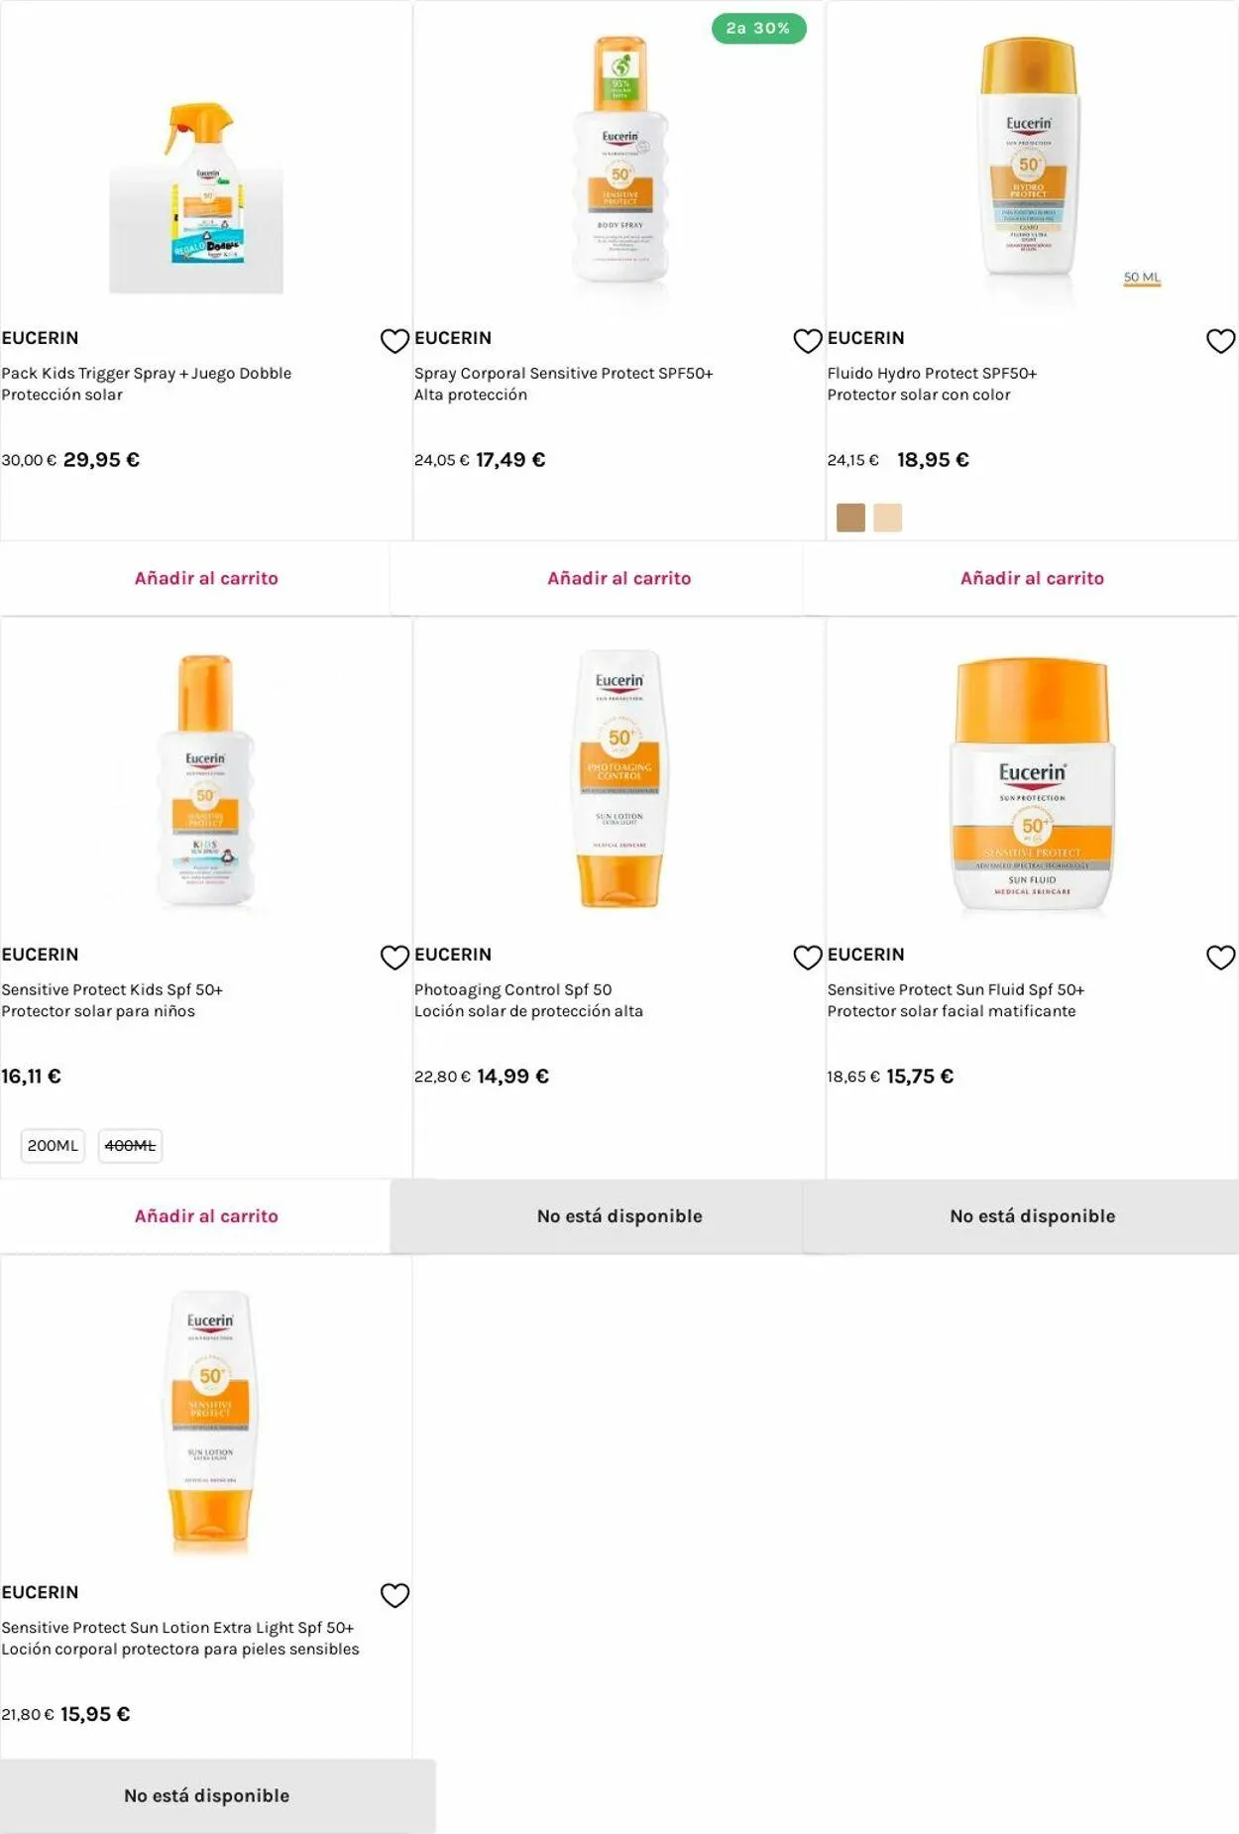This screenshot has width=1239, height=1834.
Task: Select the crossed-out 400ML size option
Action: (130, 1146)
